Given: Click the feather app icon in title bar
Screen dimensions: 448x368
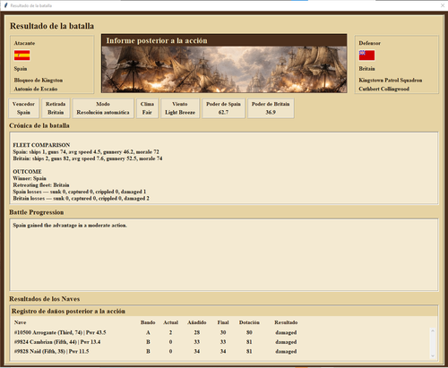Looking at the screenshot, I should click(x=5, y=5).
